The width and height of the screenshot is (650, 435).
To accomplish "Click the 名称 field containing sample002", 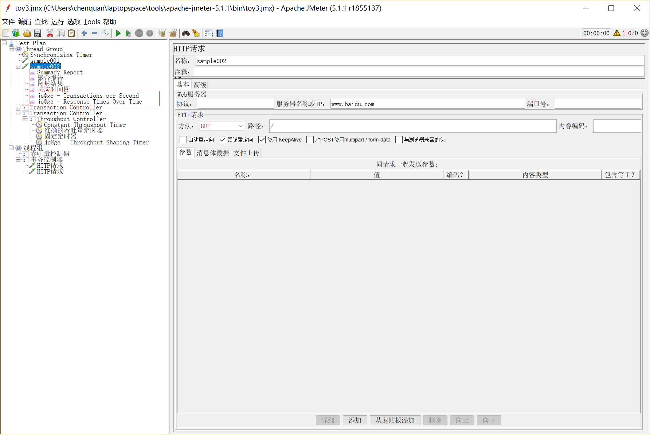I will [x=420, y=61].
